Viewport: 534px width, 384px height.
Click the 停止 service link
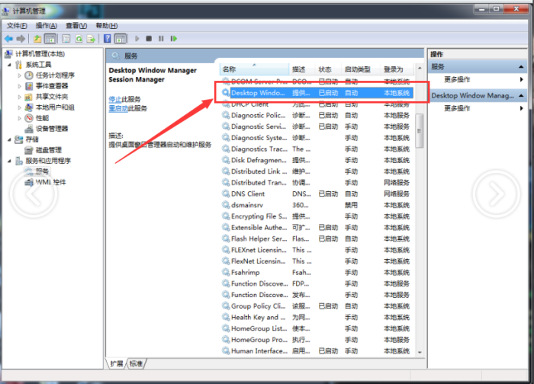point(114,99)
